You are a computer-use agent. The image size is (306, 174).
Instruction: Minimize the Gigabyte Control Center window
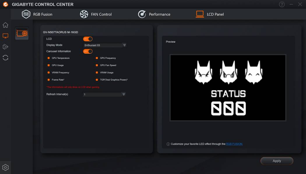[291, 4]
